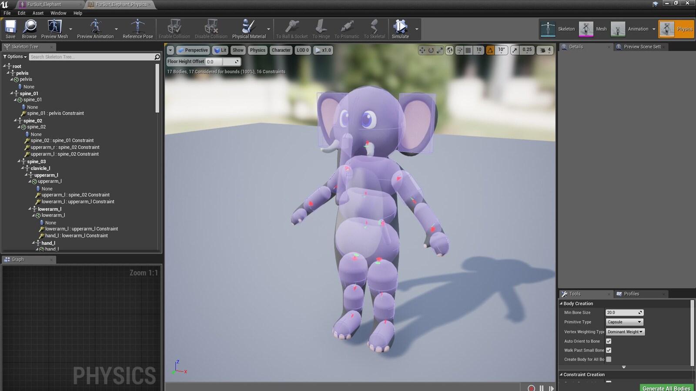Viewport: 696px width, 391px height.
Task: Uncheck Walk Past Small Bones
Action: tap(608, 350)
